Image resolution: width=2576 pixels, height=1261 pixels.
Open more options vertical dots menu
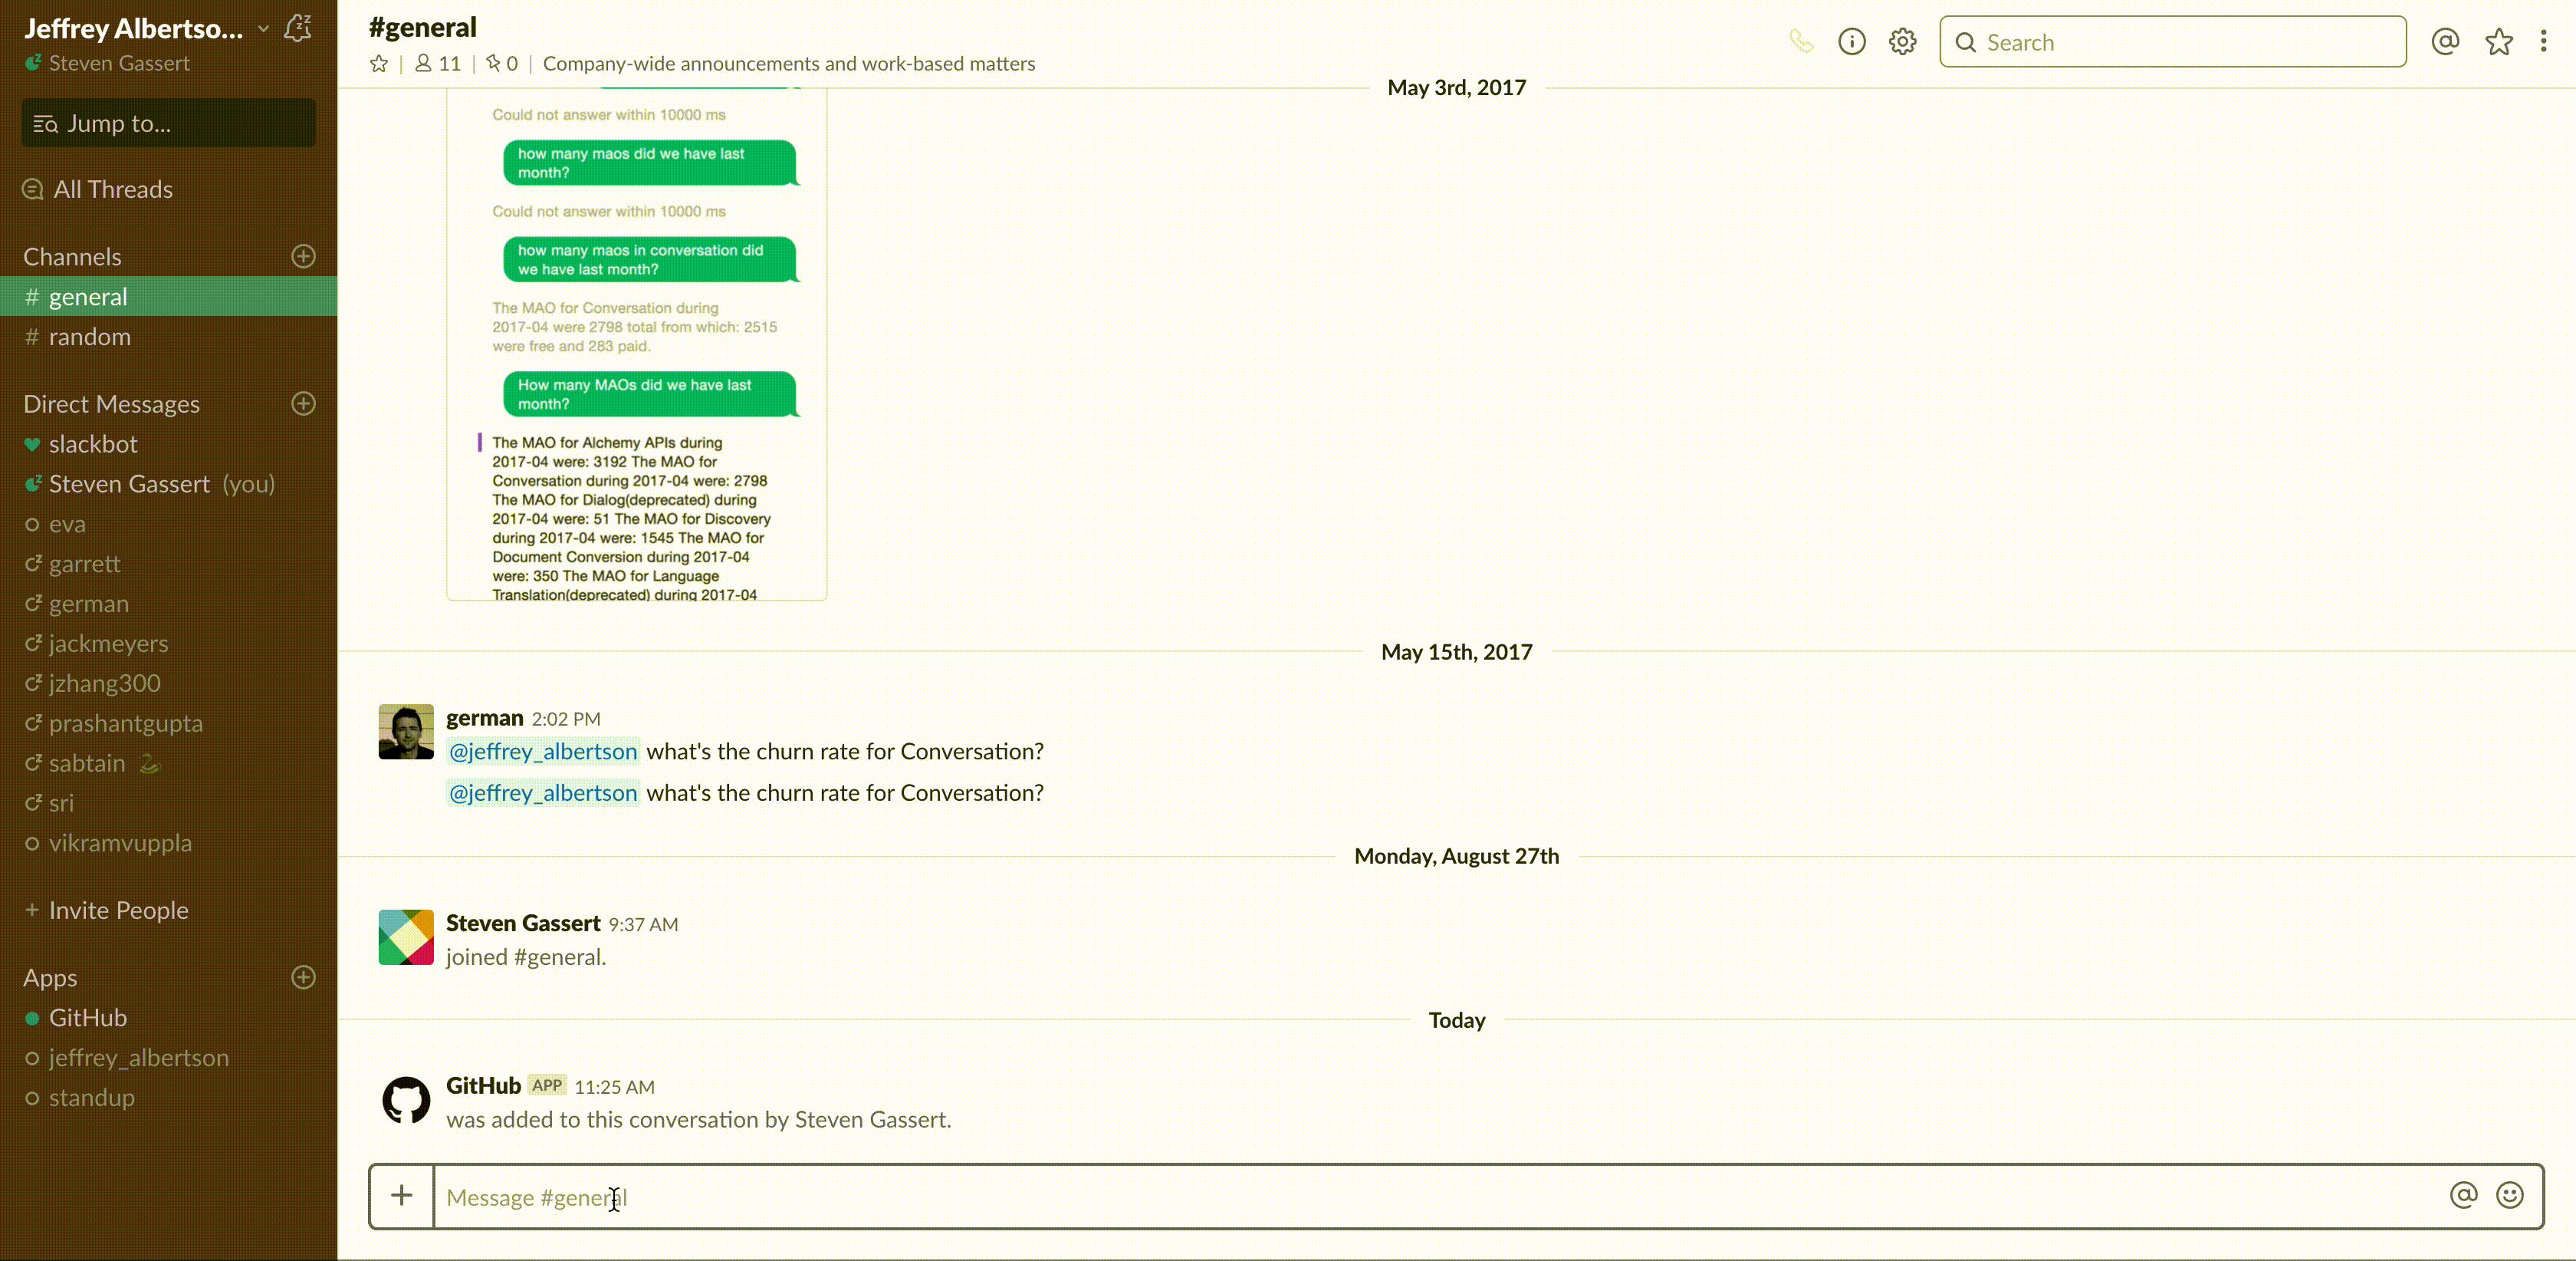pos(2543,42)
